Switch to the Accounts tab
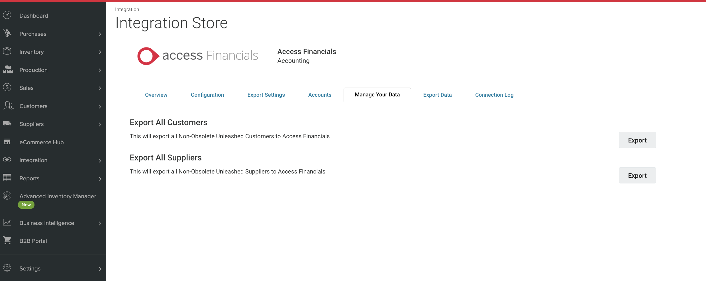706x281 pixels. (x=319, y=95)
